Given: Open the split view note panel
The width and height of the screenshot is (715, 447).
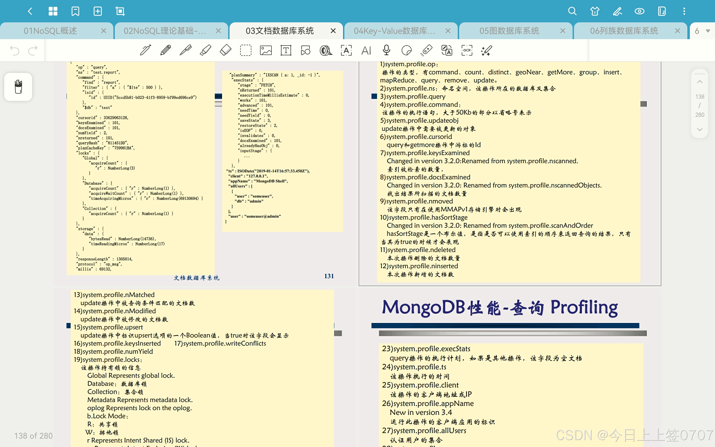Looking at the screenshot, I should click(x=662, y=11).
